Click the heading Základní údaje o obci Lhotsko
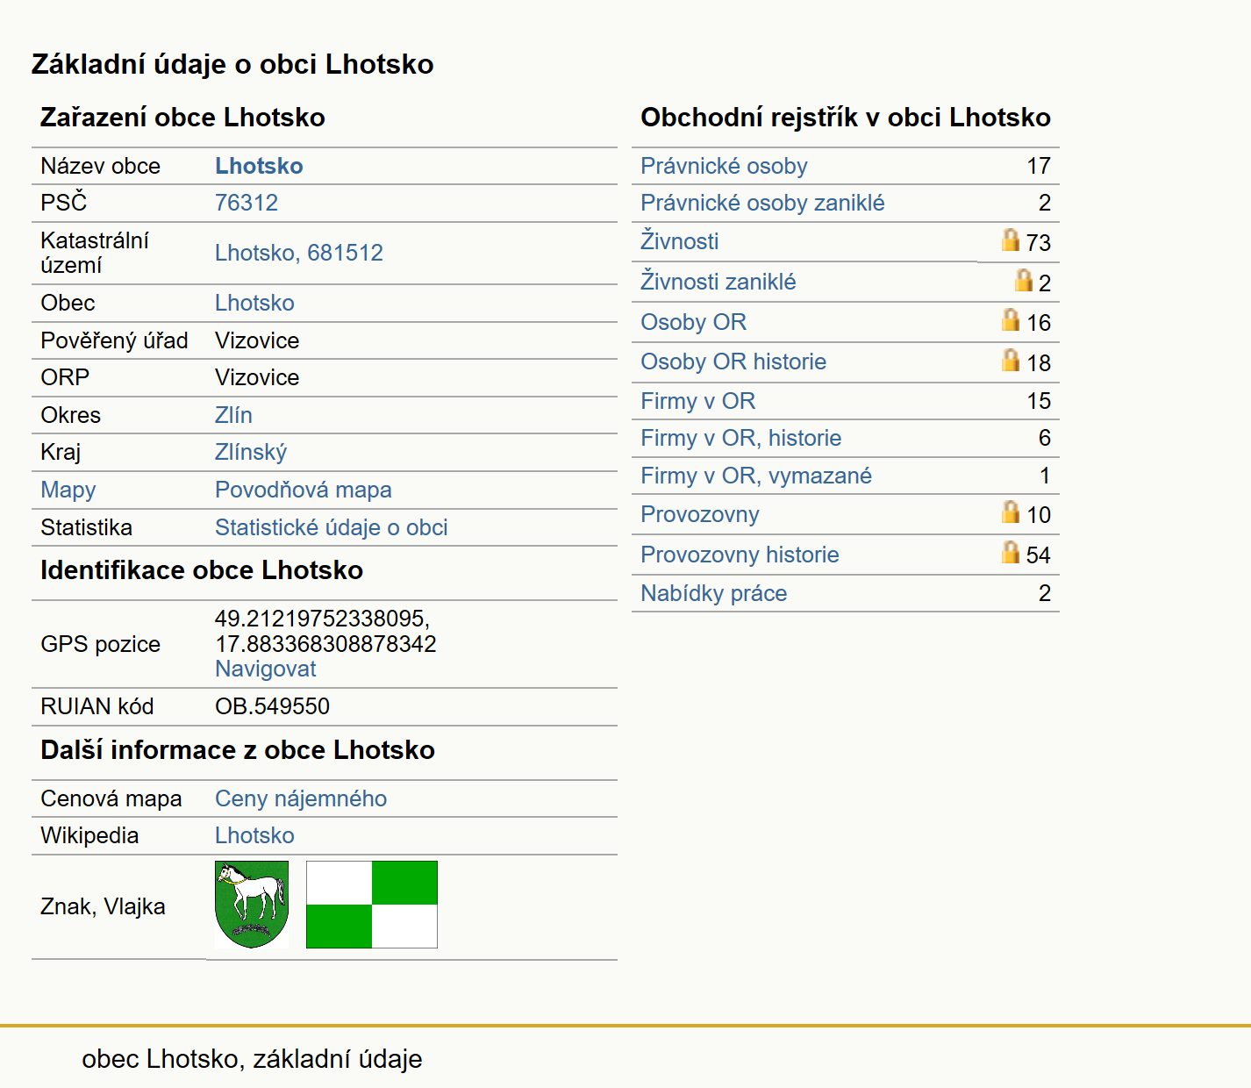Image resolution: width=1251 pixels, height=1088 pixels. (232, 64)
